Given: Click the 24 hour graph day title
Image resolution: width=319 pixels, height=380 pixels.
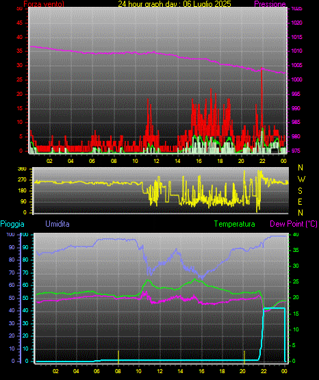Looking at the screenshot, I should pyautogui.click(x=175, y=4).
